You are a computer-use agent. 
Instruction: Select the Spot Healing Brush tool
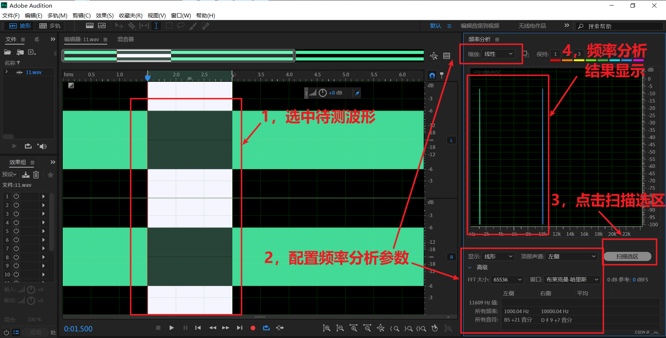[x=206, y=26]
